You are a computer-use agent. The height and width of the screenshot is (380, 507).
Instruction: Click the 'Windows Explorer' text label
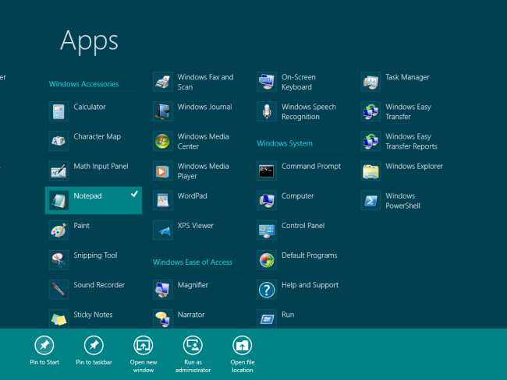pos(414,167)
